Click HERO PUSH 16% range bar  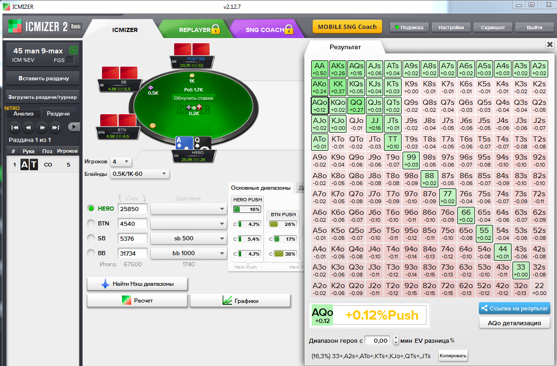tap(247, 209)
